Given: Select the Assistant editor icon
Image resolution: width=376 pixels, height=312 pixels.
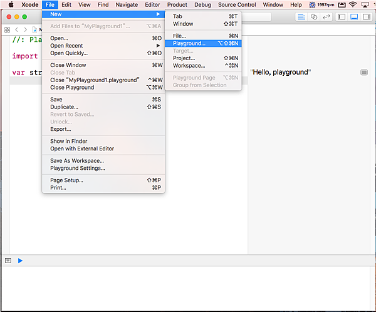Looking at the screenshot, I should [314, 17].
